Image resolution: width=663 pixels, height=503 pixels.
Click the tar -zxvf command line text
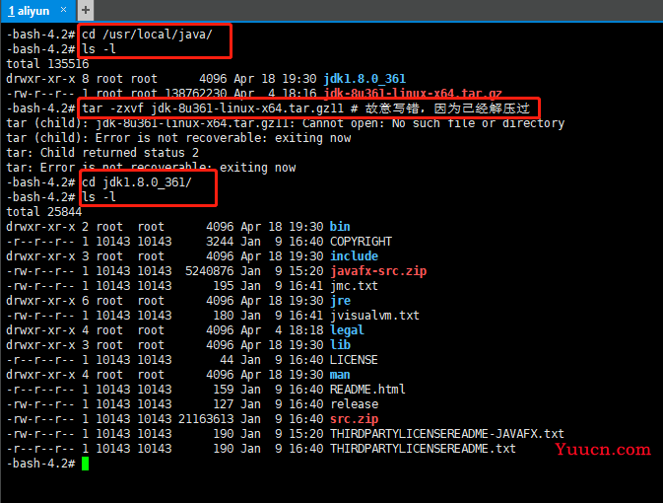click(x=305, y=108)
